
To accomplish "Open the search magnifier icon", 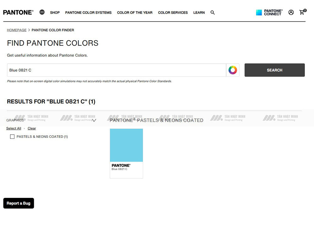I will 213,13.
